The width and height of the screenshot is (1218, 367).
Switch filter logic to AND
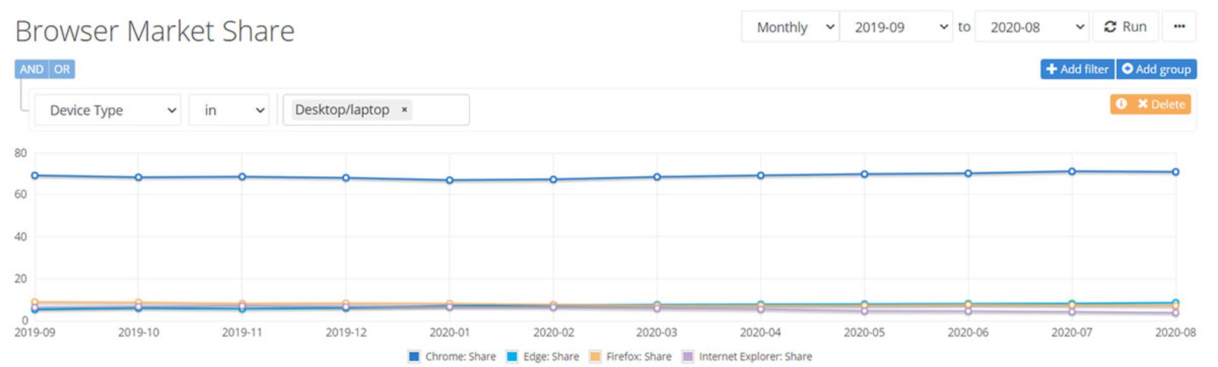(31, 69)
